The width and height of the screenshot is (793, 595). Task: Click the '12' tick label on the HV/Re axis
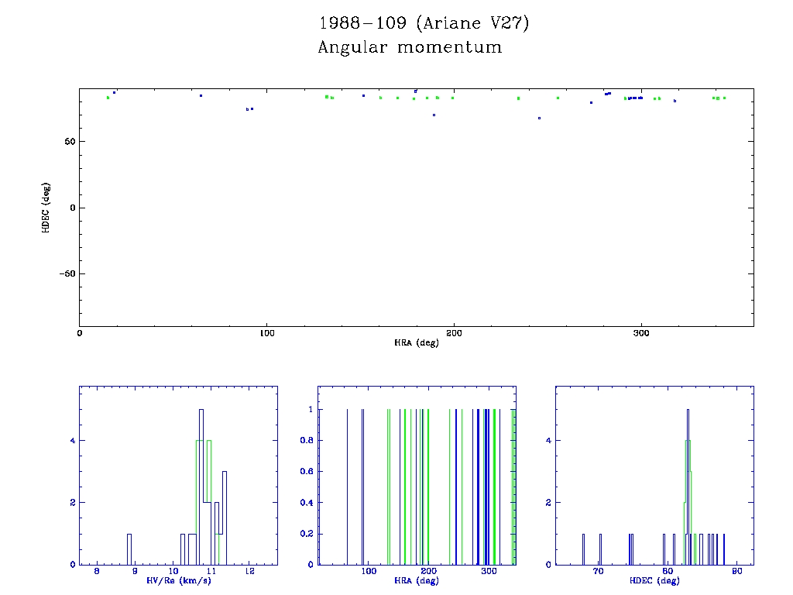250,571
